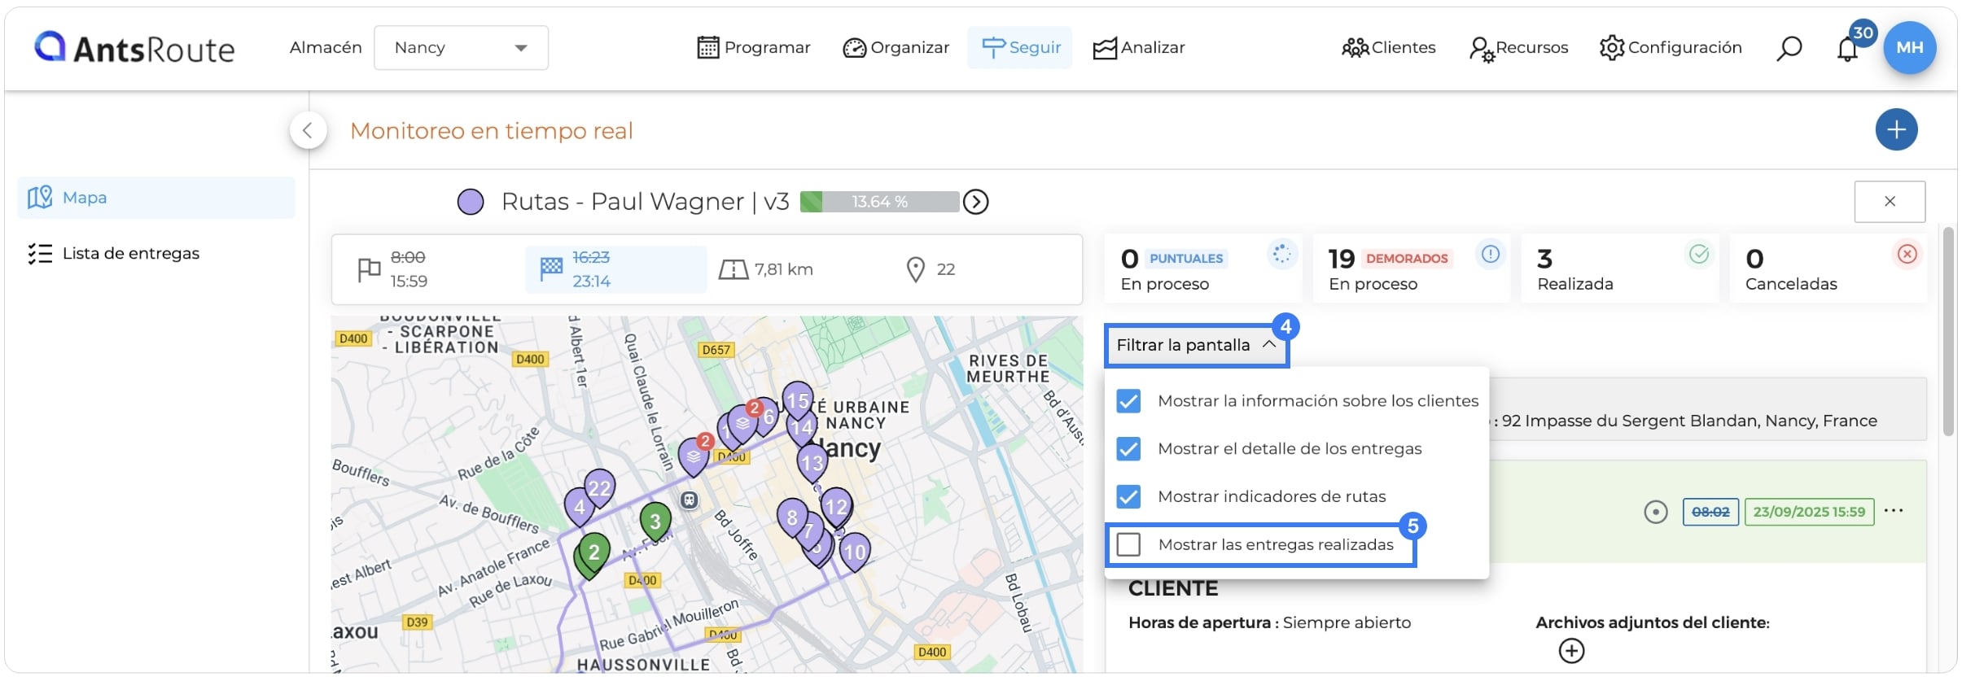The height and width of the screenshot is (681, 1962).
Task: Select the 0 Canceladas card
Action: pyautogui.click(x=1828, y=269)
